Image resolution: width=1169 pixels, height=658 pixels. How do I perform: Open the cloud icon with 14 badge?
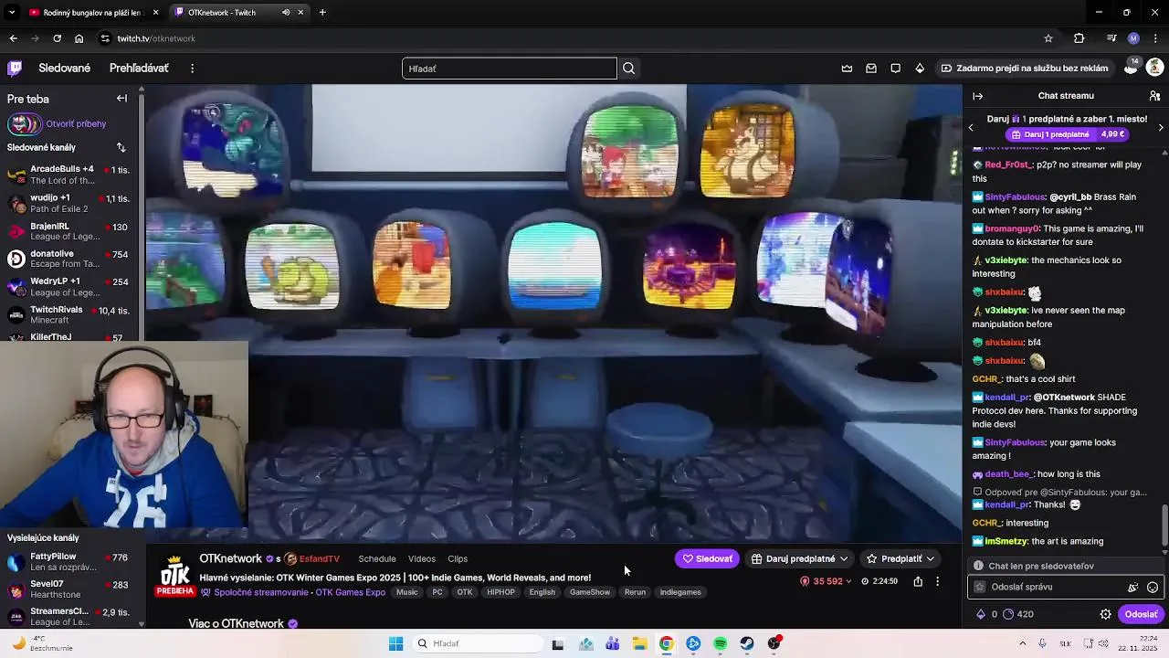[x=1131, y=68]
